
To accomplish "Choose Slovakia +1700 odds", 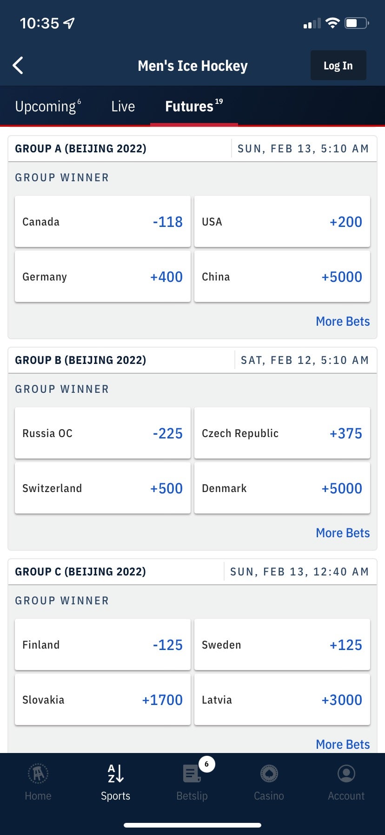I will coord(103,700).
